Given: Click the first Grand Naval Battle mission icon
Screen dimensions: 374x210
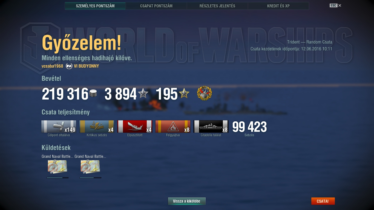Looking at the screenshot, I should [57, 167].
